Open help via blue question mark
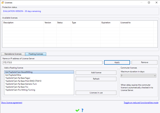Image resolution: width=160 pixels, height=113 pixels. coord(82,110)
